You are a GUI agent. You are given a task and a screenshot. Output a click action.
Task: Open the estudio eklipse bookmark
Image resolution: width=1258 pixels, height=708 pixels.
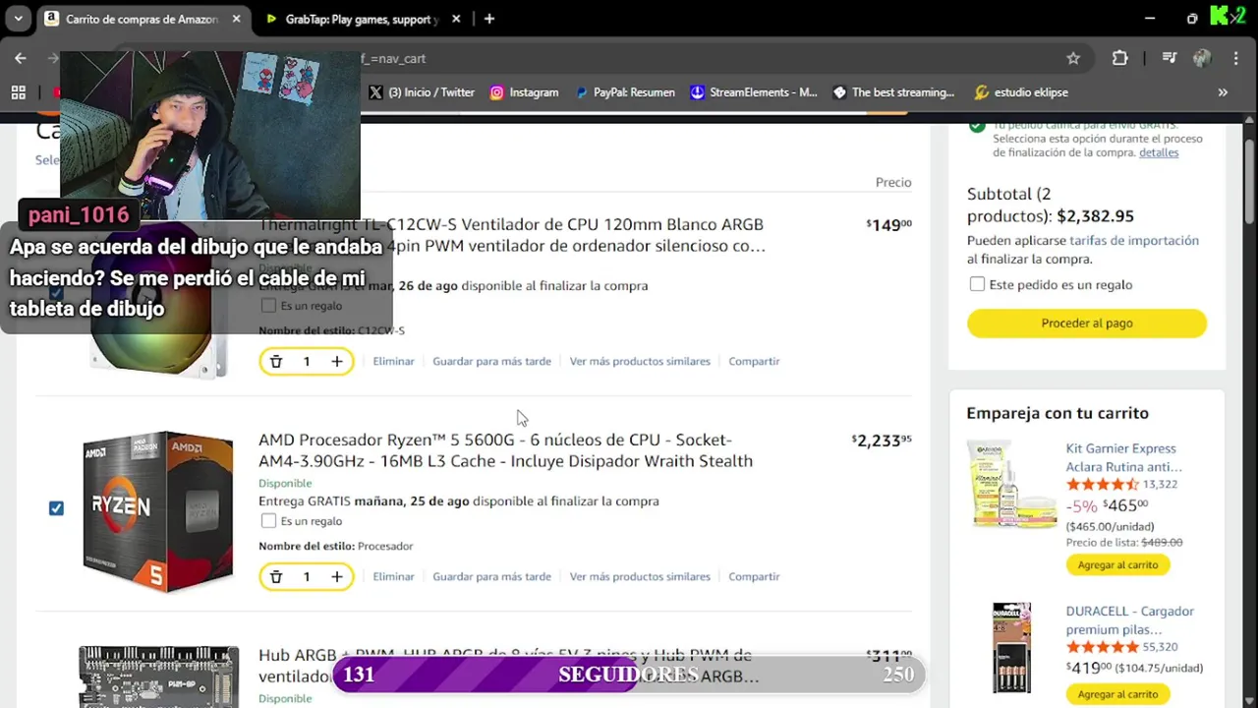click(x=1020, y=92)
